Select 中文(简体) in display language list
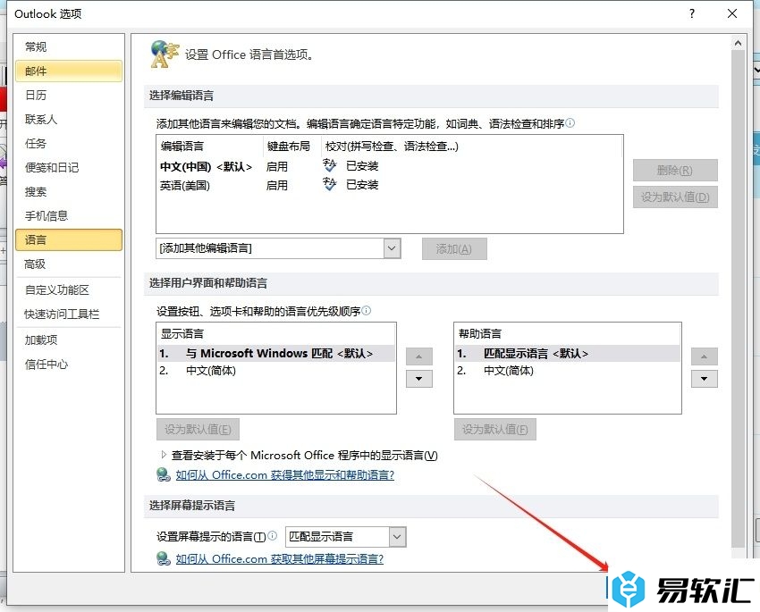This screenshot has height=612, width=760. pyautogui.click(x=275, y=371)
